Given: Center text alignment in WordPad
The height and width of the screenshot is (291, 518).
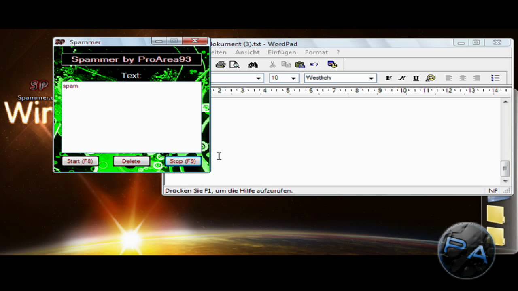Looking at the screenshot, I should coord(463,78).
